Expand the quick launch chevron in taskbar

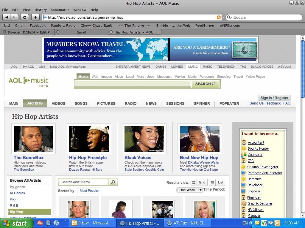click(x=64, y=221)
